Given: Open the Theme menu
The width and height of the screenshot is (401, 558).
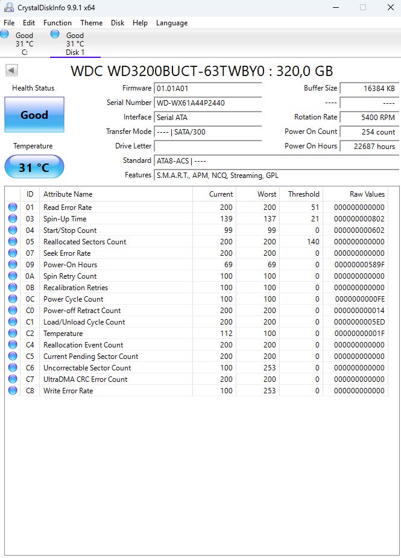Looking at the screenshot, I should 92,23.
